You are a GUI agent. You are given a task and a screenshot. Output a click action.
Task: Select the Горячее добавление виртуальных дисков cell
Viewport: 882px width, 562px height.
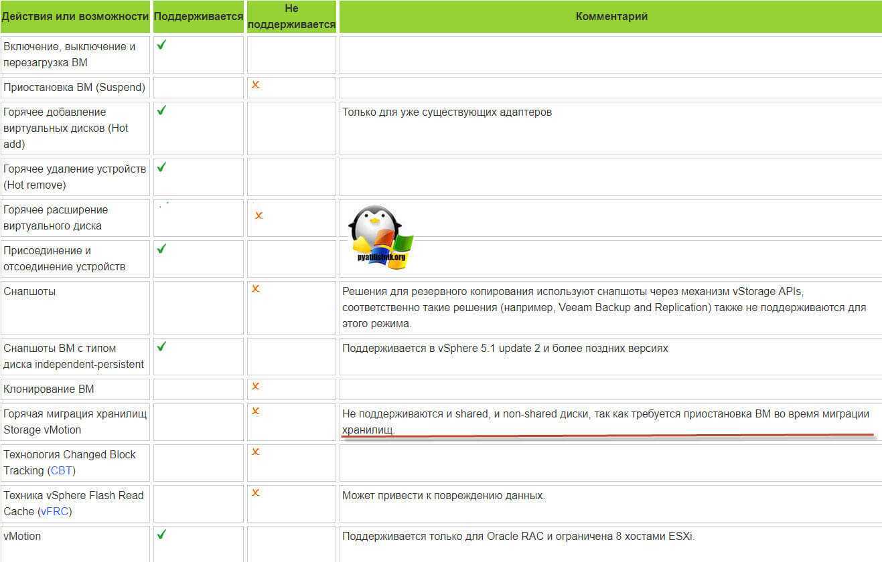coord(75,128)
